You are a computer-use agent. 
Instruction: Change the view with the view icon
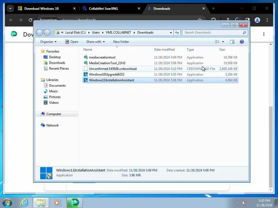[217, 42]
